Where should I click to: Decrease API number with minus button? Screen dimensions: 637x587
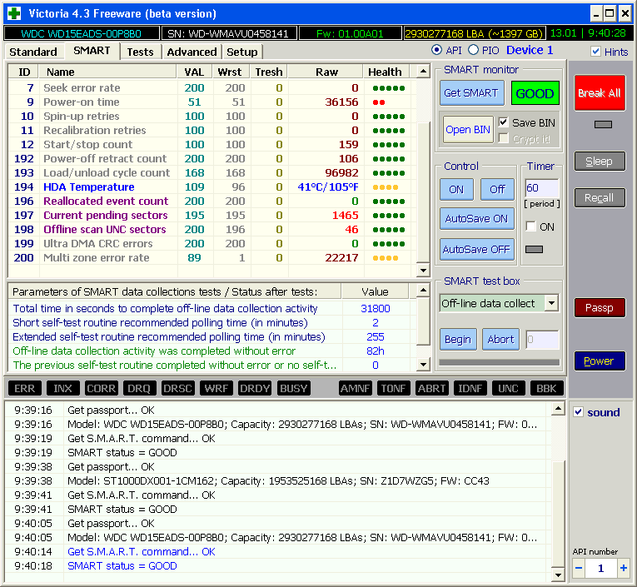click(x=579, y=568)
